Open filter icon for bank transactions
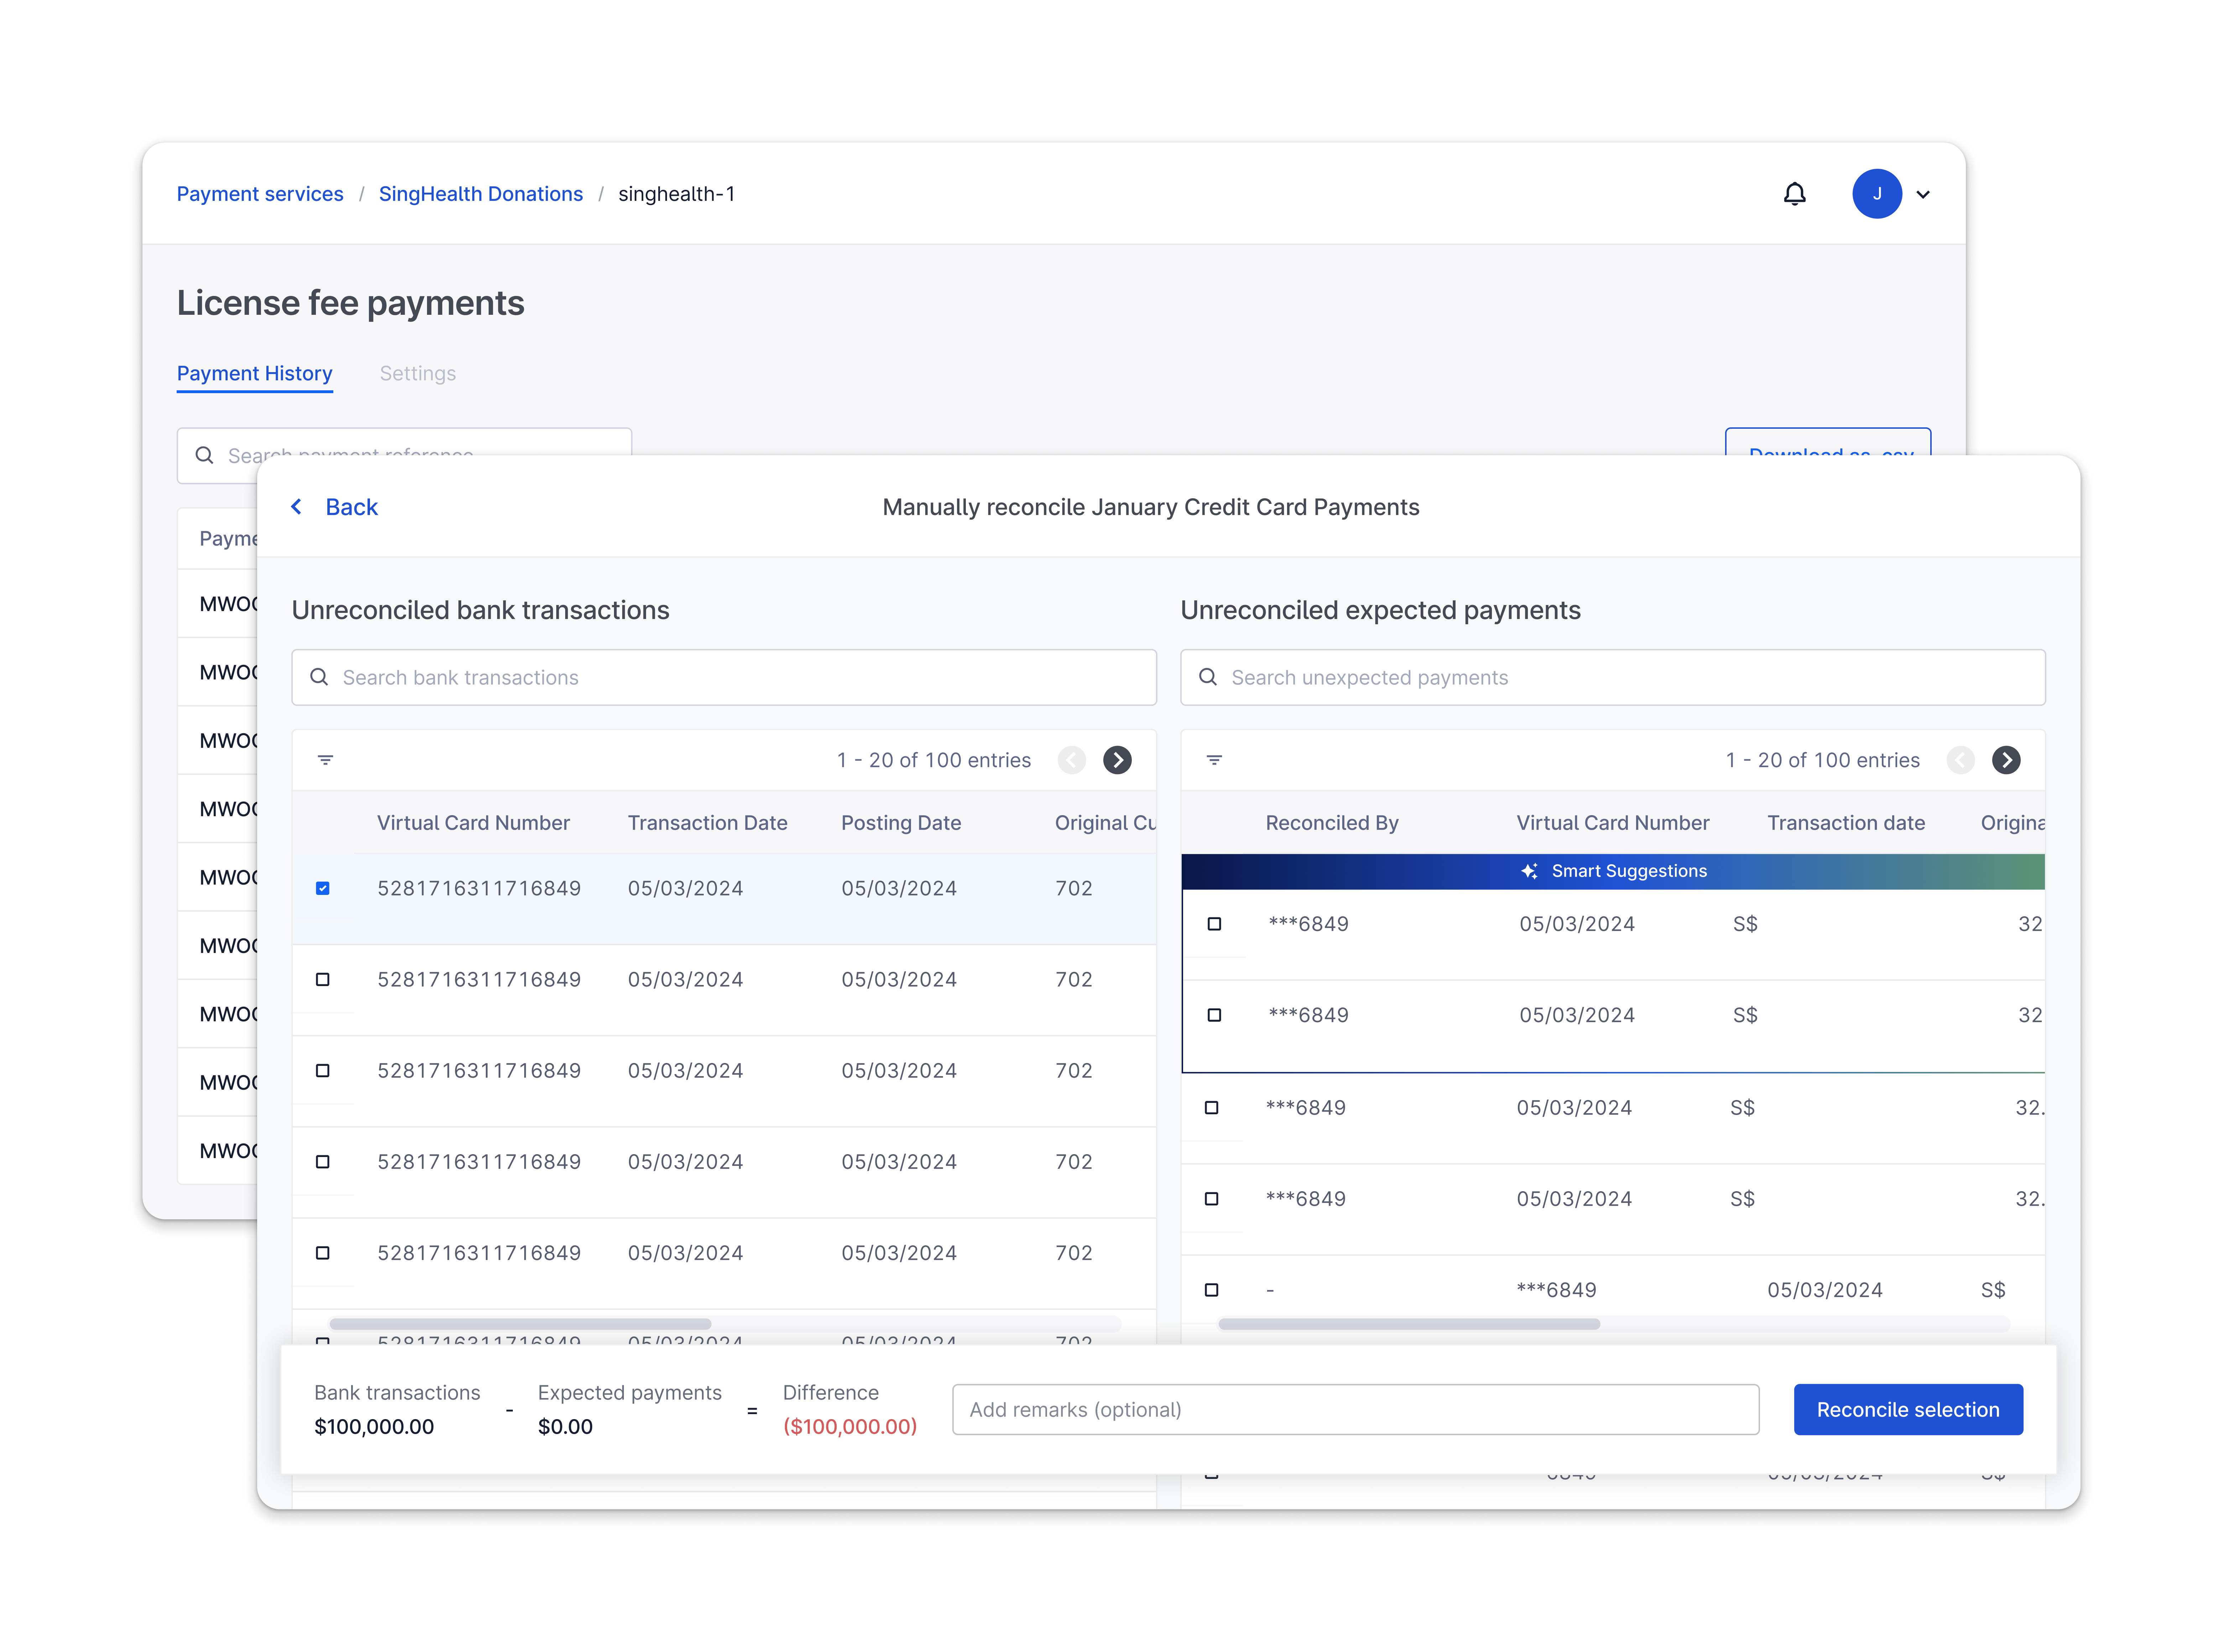 325,760
